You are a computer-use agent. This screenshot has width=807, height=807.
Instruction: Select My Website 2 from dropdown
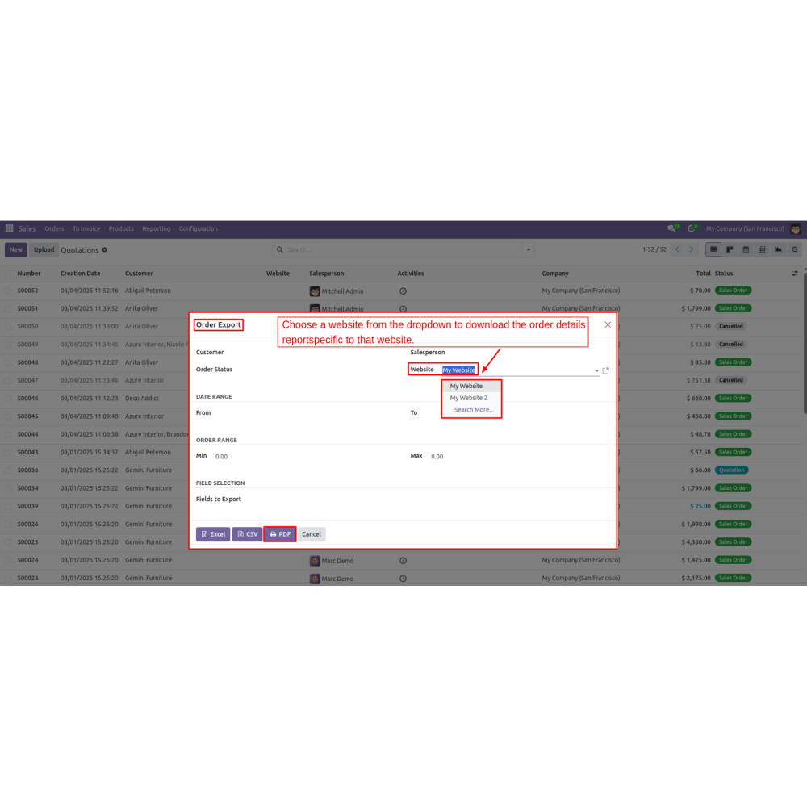[469, 398]
